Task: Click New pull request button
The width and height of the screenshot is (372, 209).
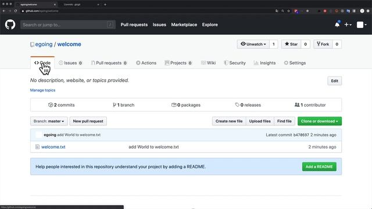Action: [x=88, y=121]
